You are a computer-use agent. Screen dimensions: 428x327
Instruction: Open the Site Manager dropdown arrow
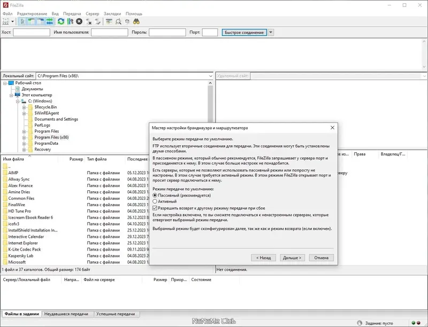click(12, 21)
